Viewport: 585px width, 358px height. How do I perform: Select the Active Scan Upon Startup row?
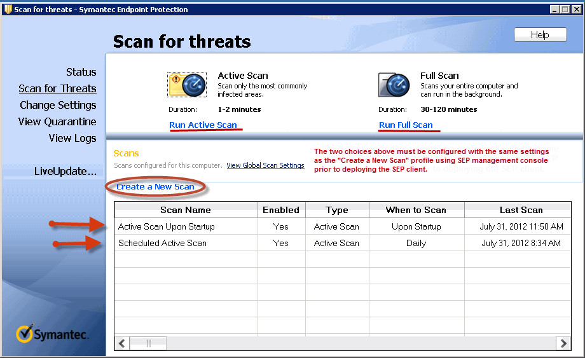pos(167,226)
